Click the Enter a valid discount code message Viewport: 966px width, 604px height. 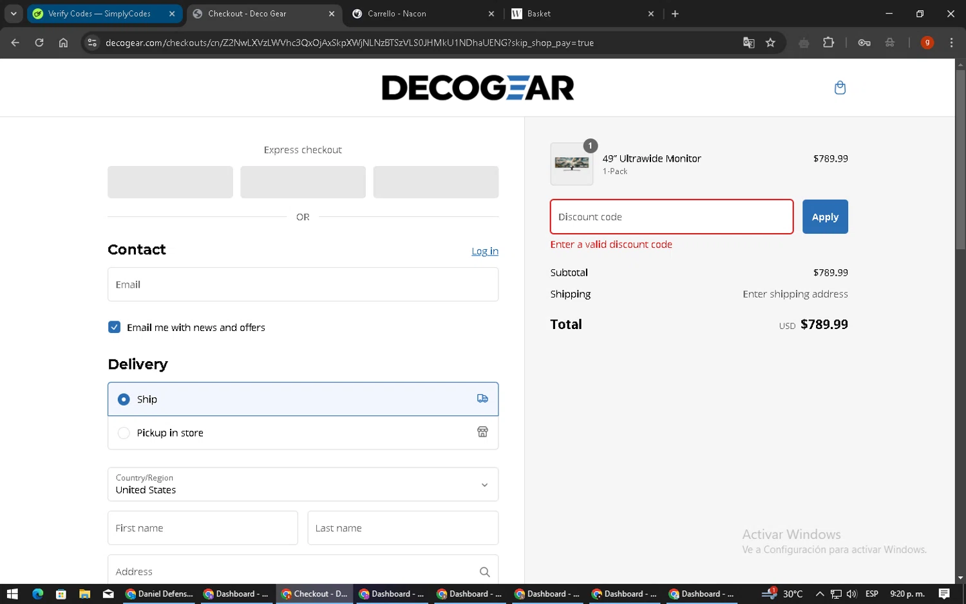(611, 245)
